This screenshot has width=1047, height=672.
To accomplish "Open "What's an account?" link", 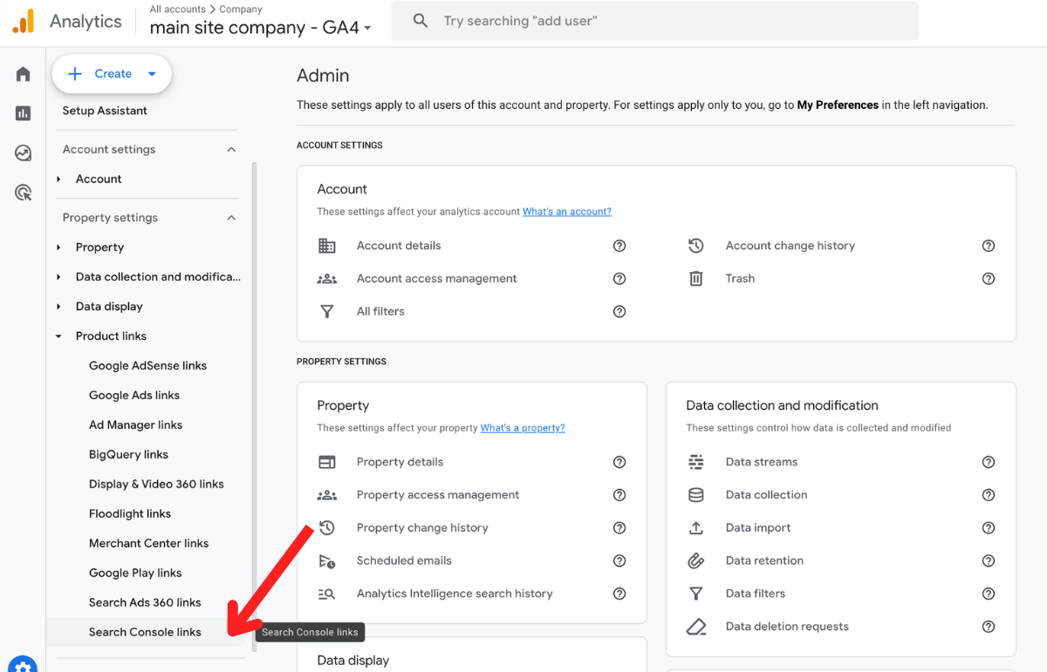I will pyautogui.click(x=567, y=212).
